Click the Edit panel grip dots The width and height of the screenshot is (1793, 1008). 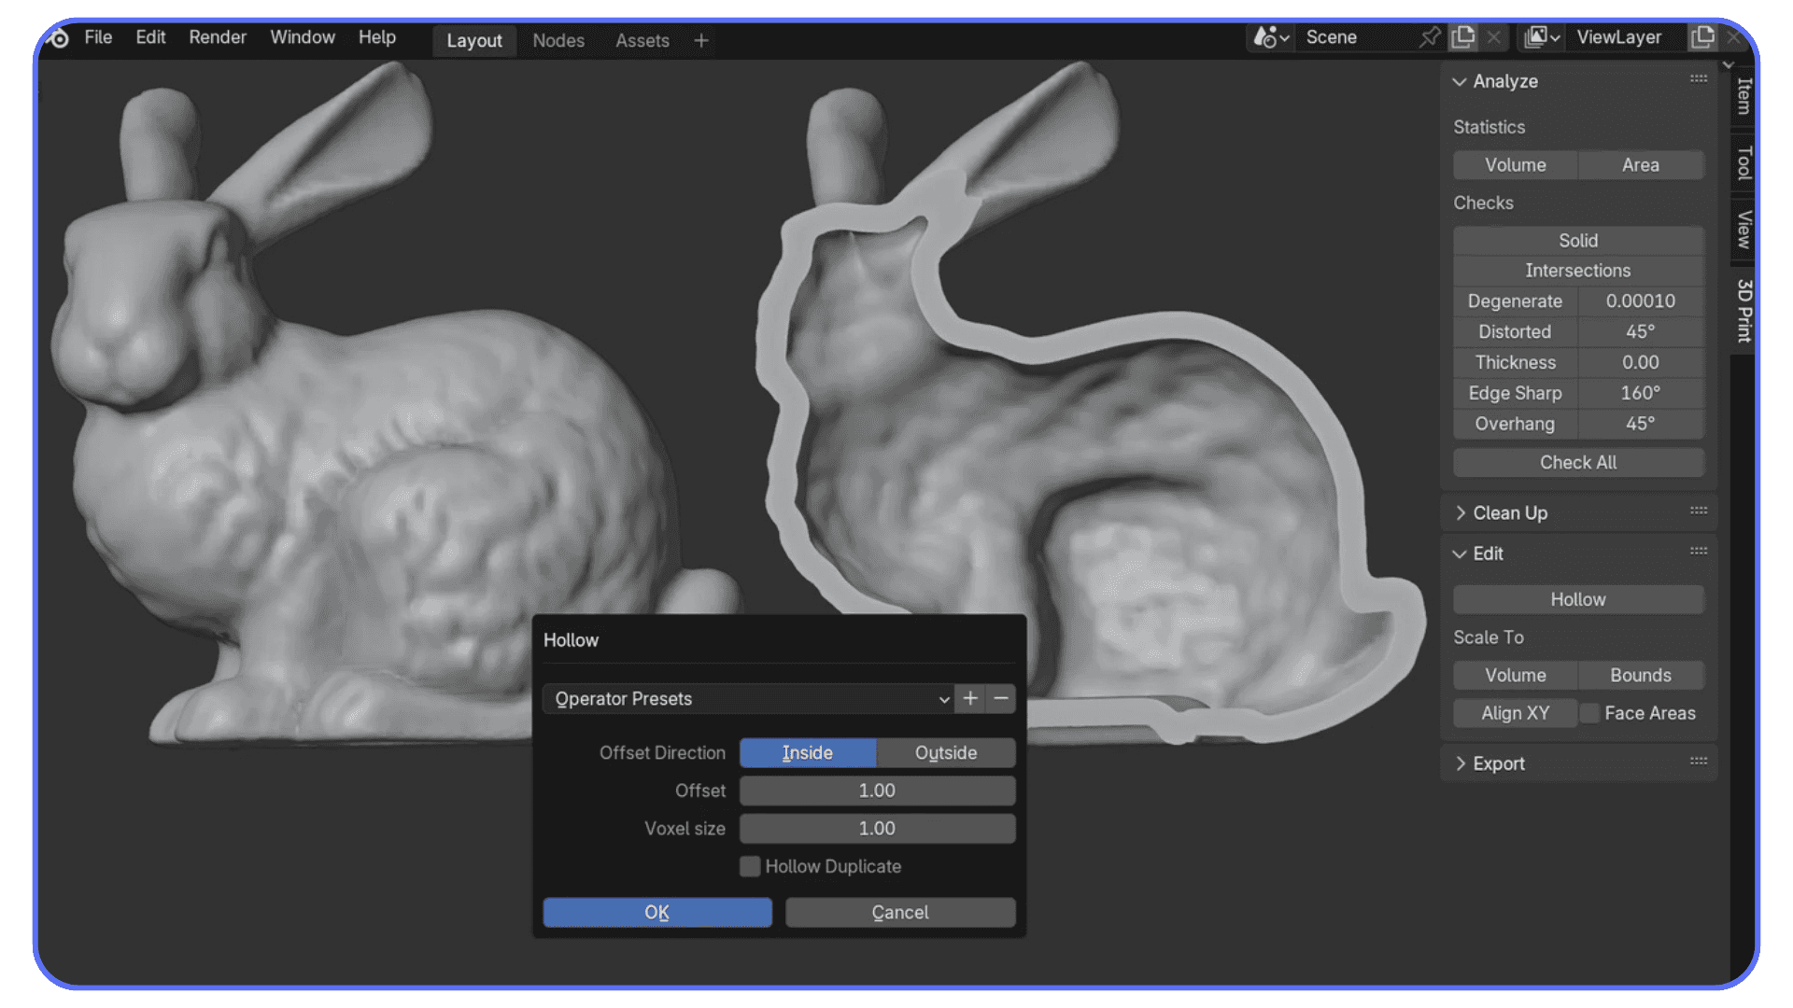click(1699, 552)
